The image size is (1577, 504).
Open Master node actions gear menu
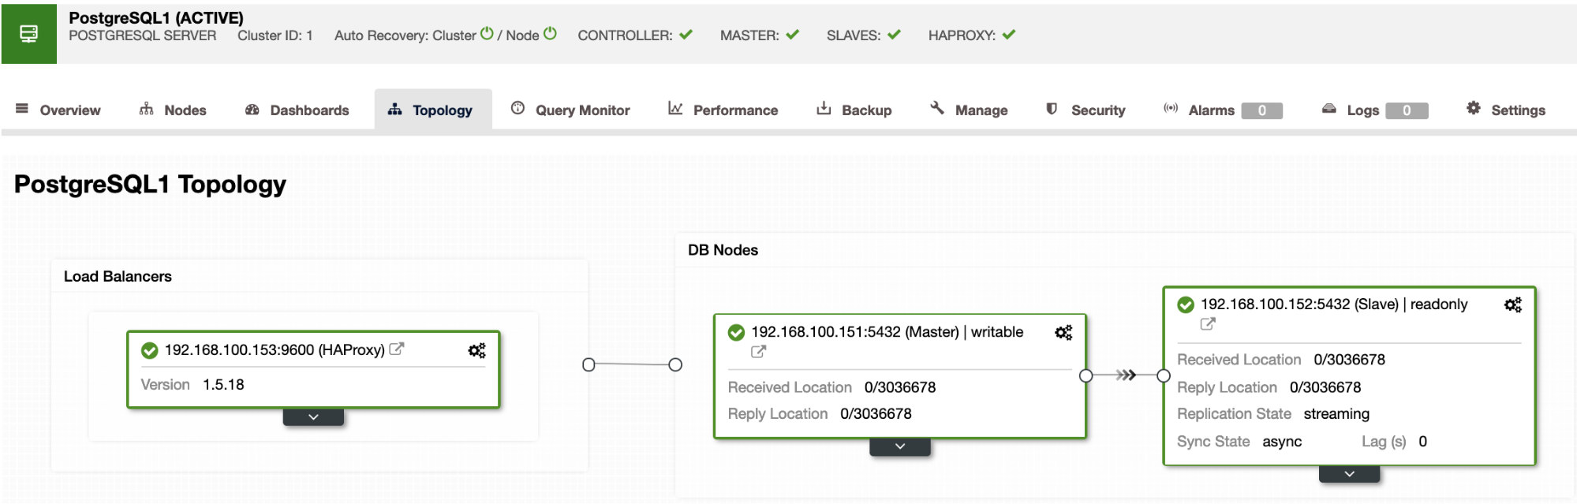click(1063, 333)
